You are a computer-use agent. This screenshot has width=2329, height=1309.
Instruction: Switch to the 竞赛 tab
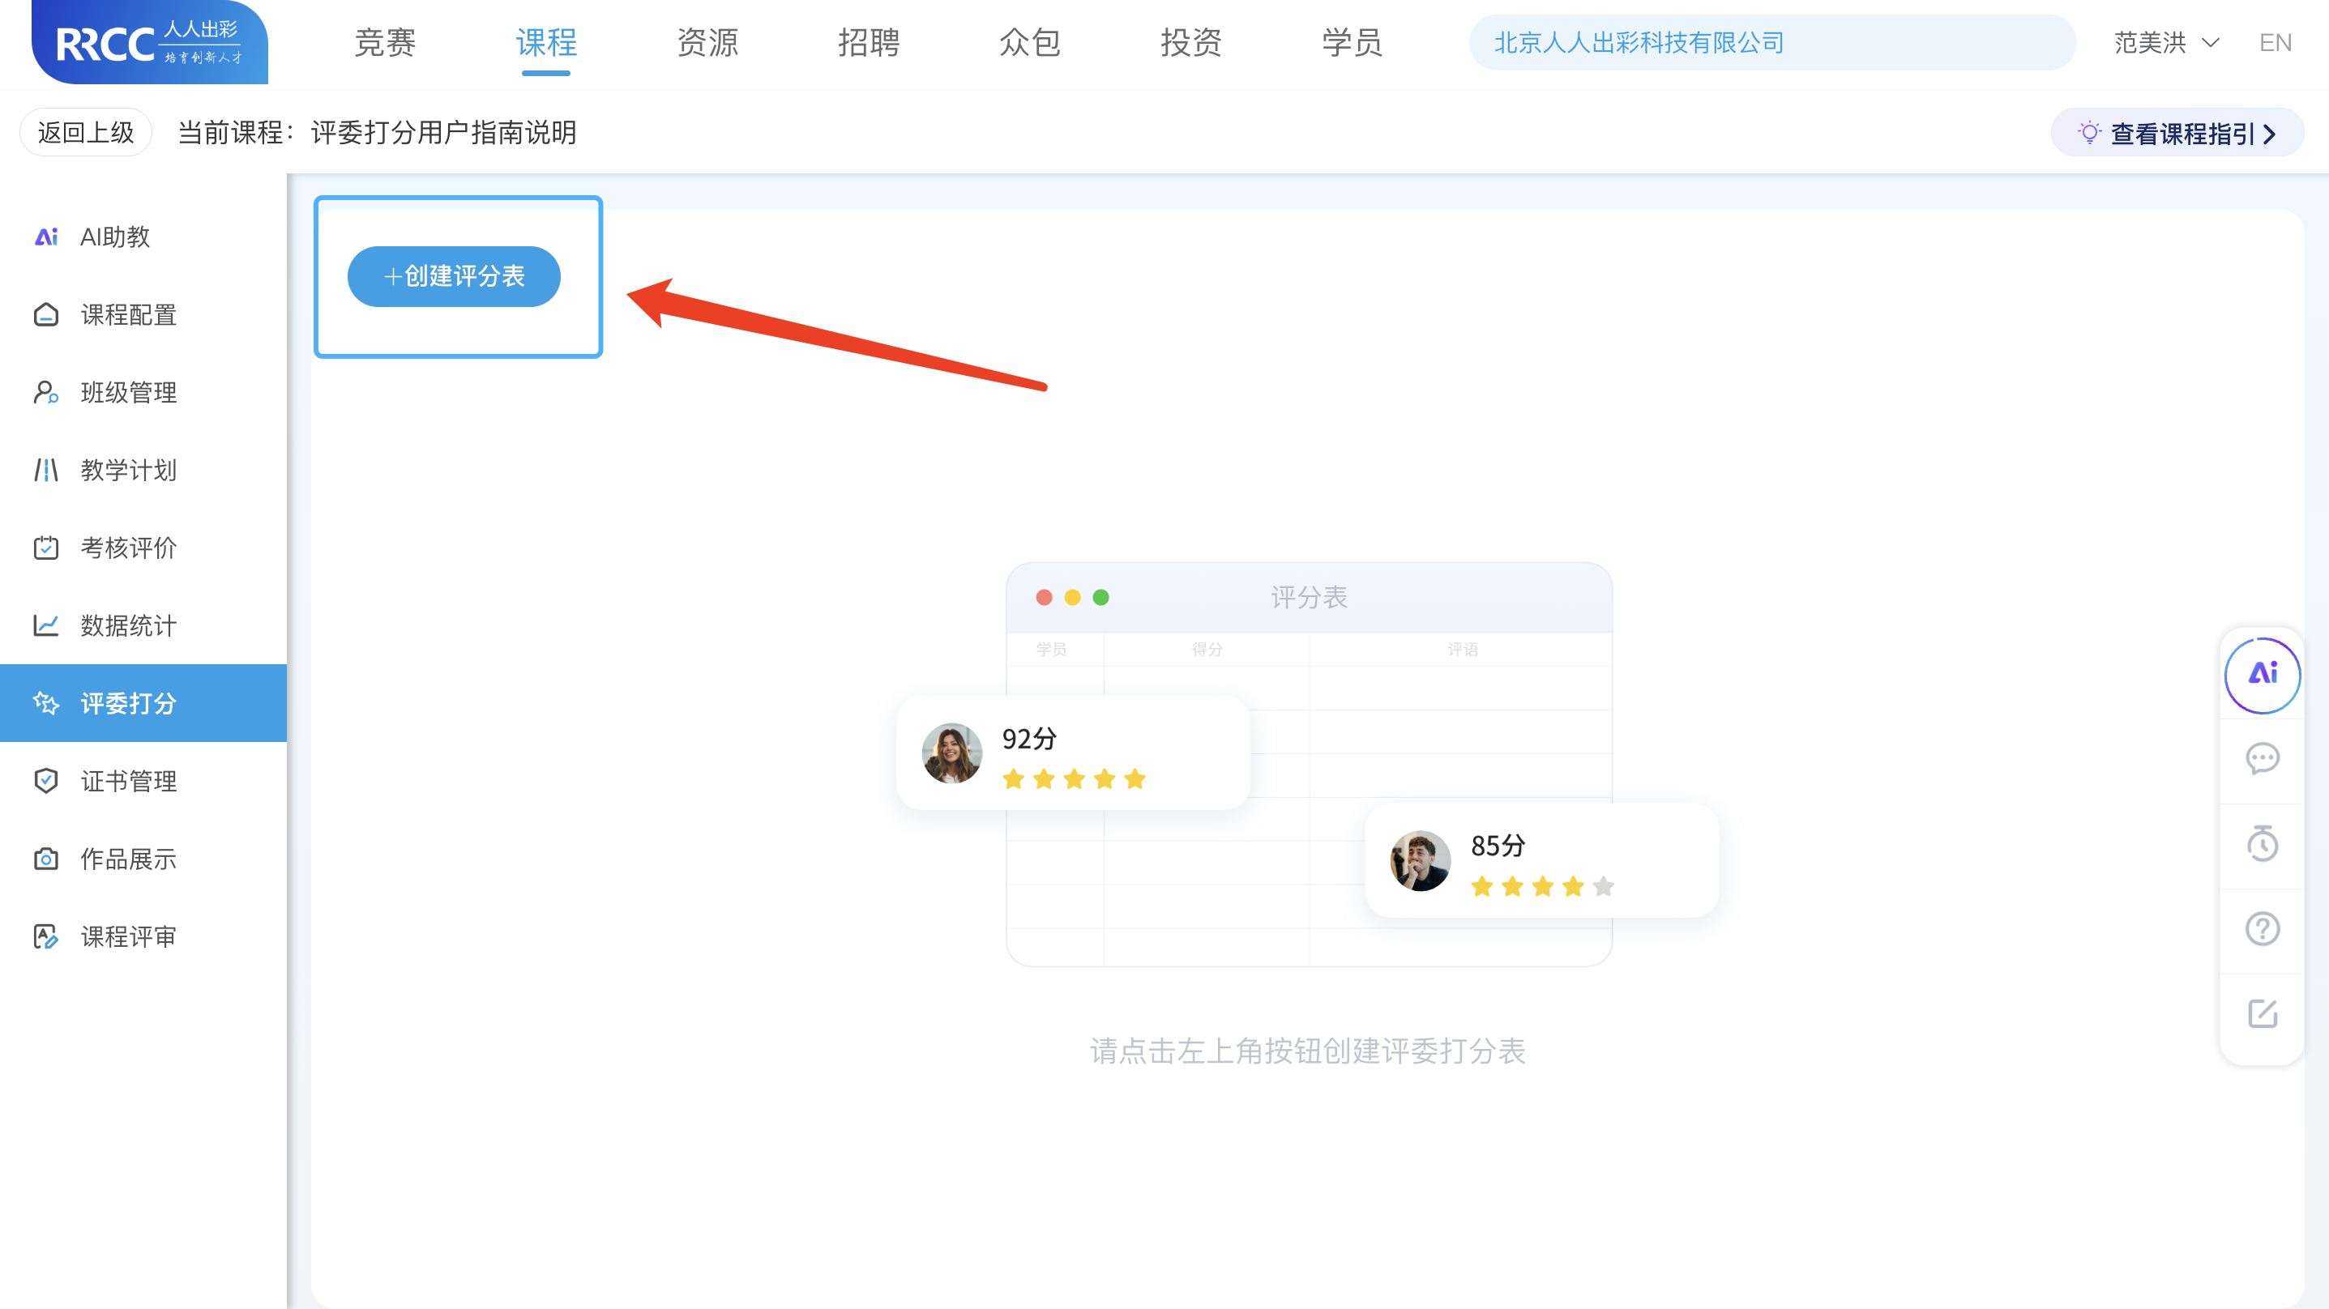point(385,42)
